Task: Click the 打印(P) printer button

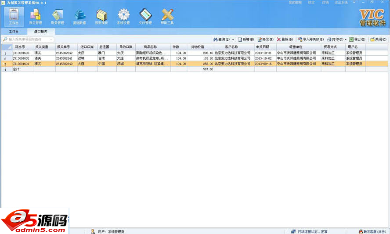Action: (335, 39)
